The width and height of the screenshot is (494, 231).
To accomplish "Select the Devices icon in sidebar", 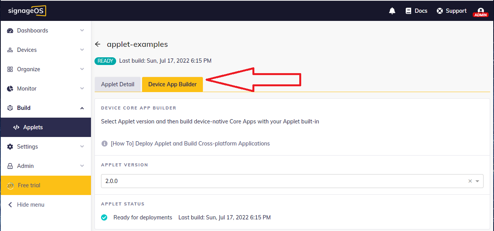I will [10, 50].
